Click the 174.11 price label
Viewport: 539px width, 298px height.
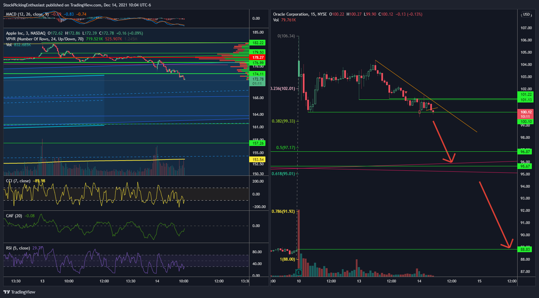coord(258,74)
